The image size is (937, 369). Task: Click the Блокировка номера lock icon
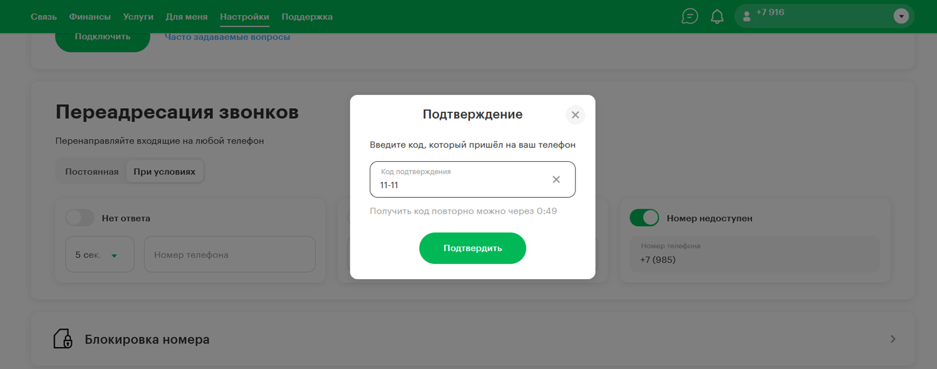[62, 339]
